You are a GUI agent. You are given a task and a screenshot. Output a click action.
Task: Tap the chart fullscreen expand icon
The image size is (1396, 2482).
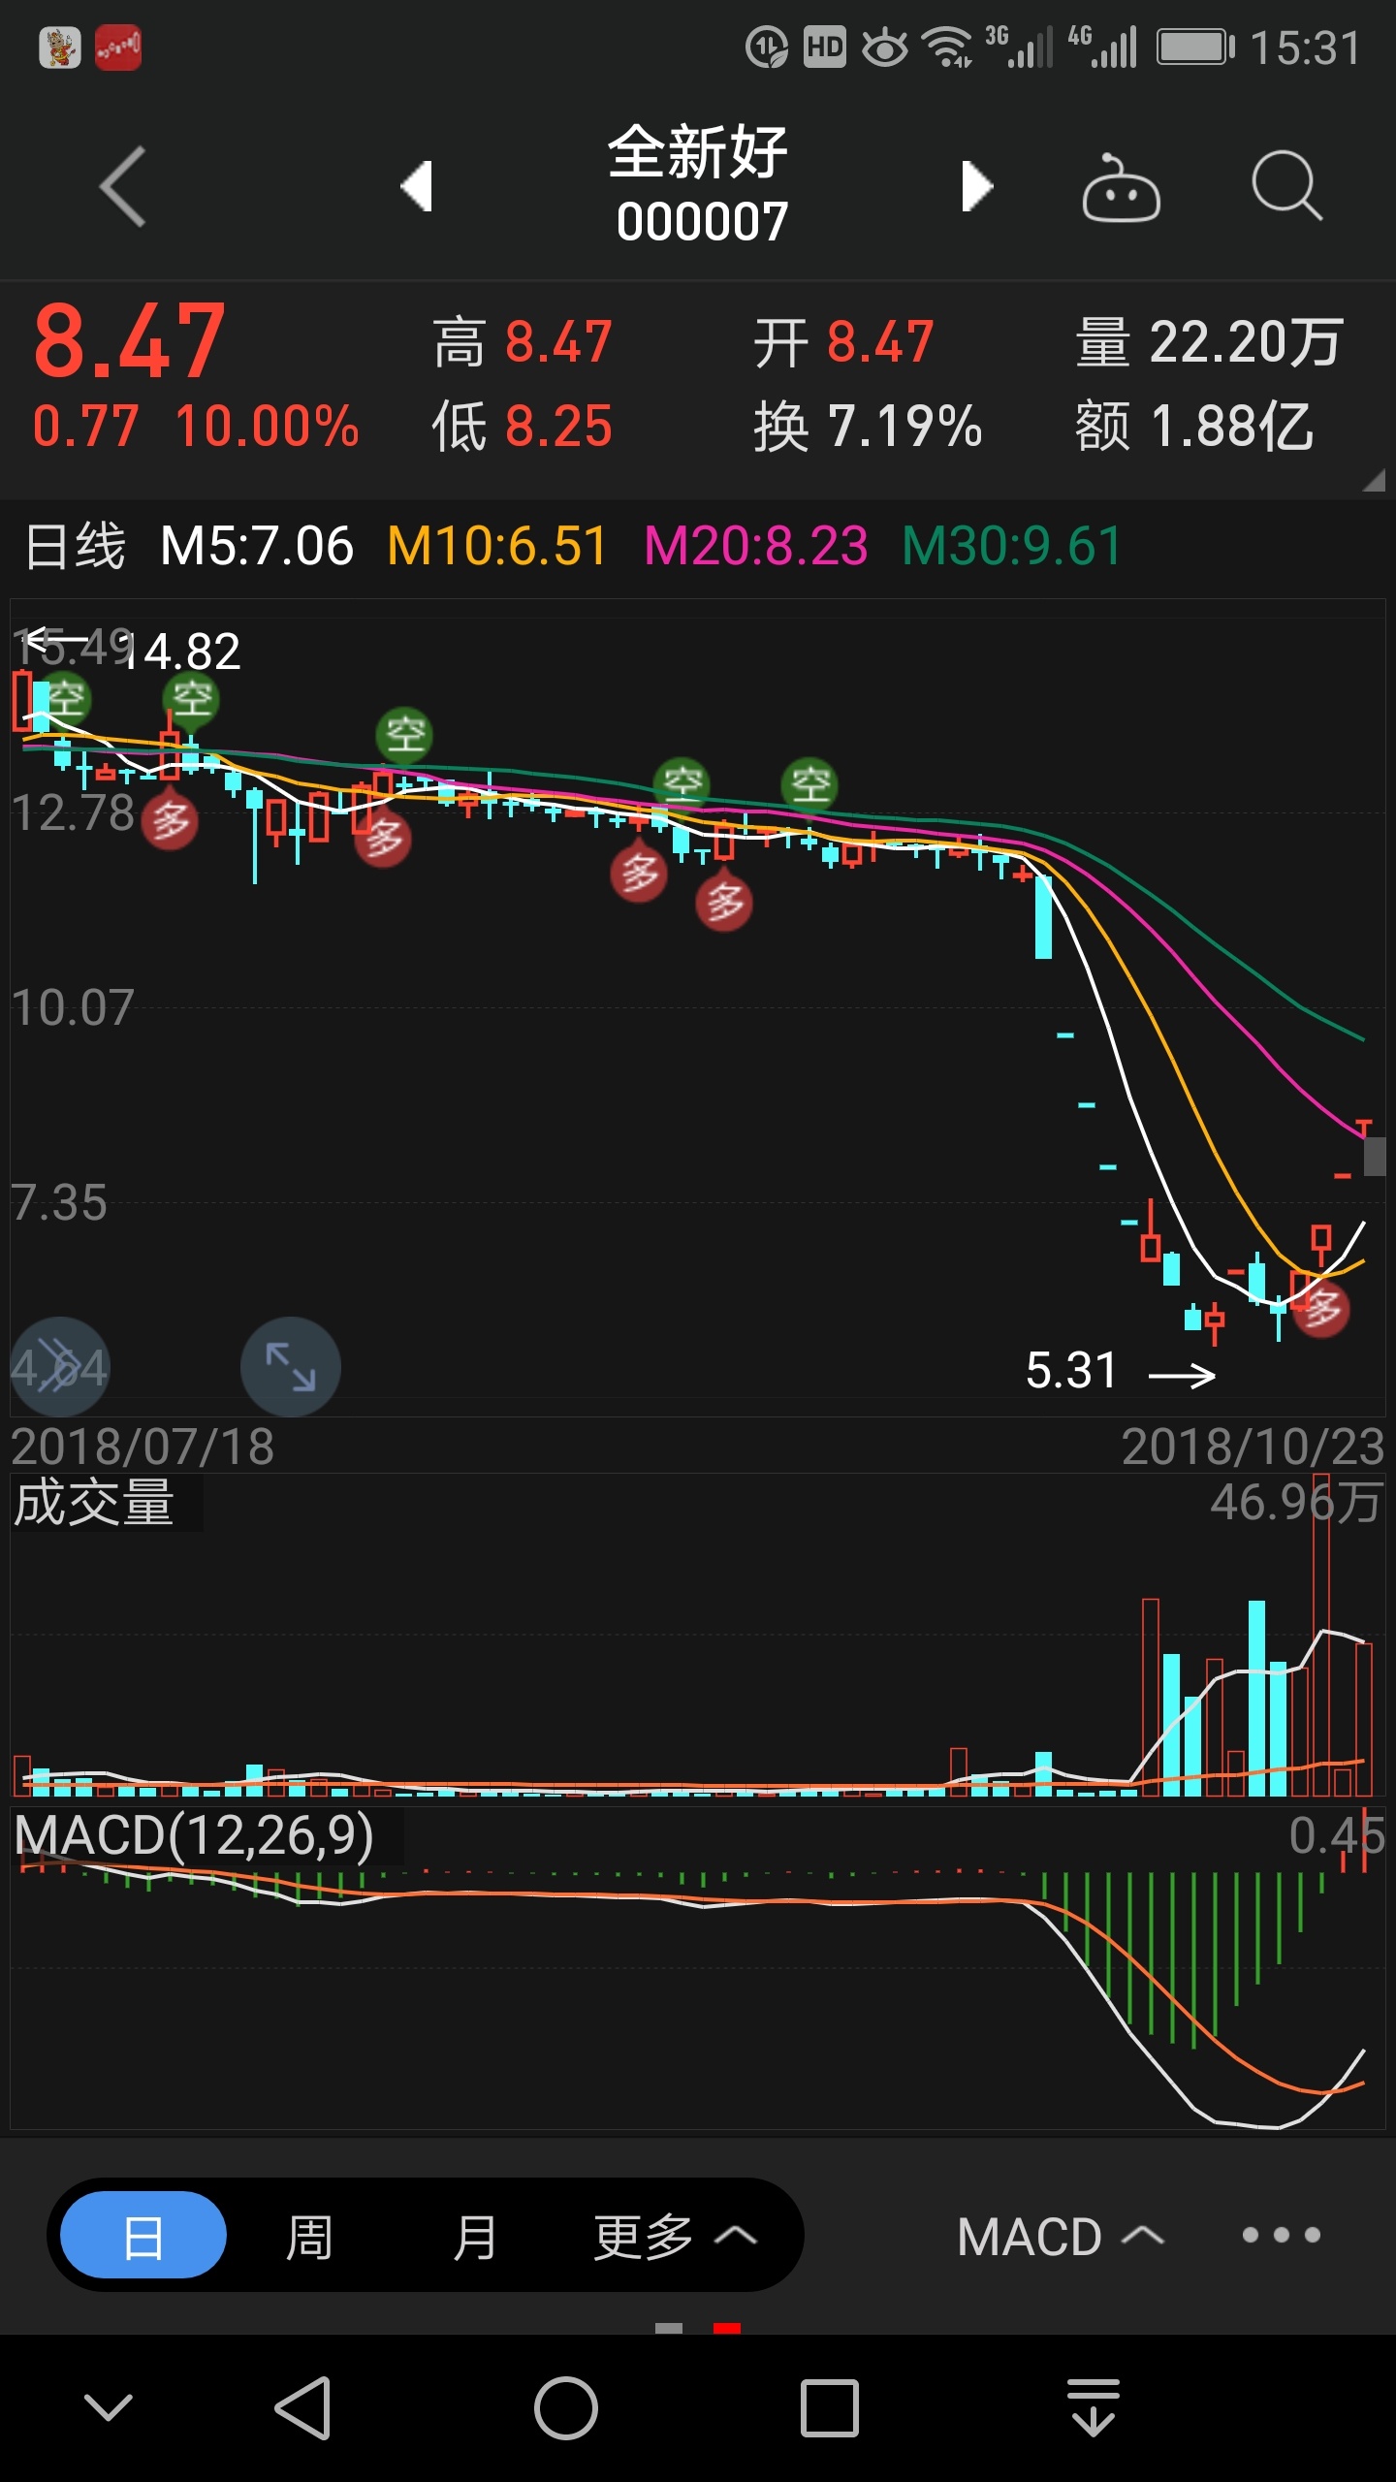click(x=290, y=1366)
